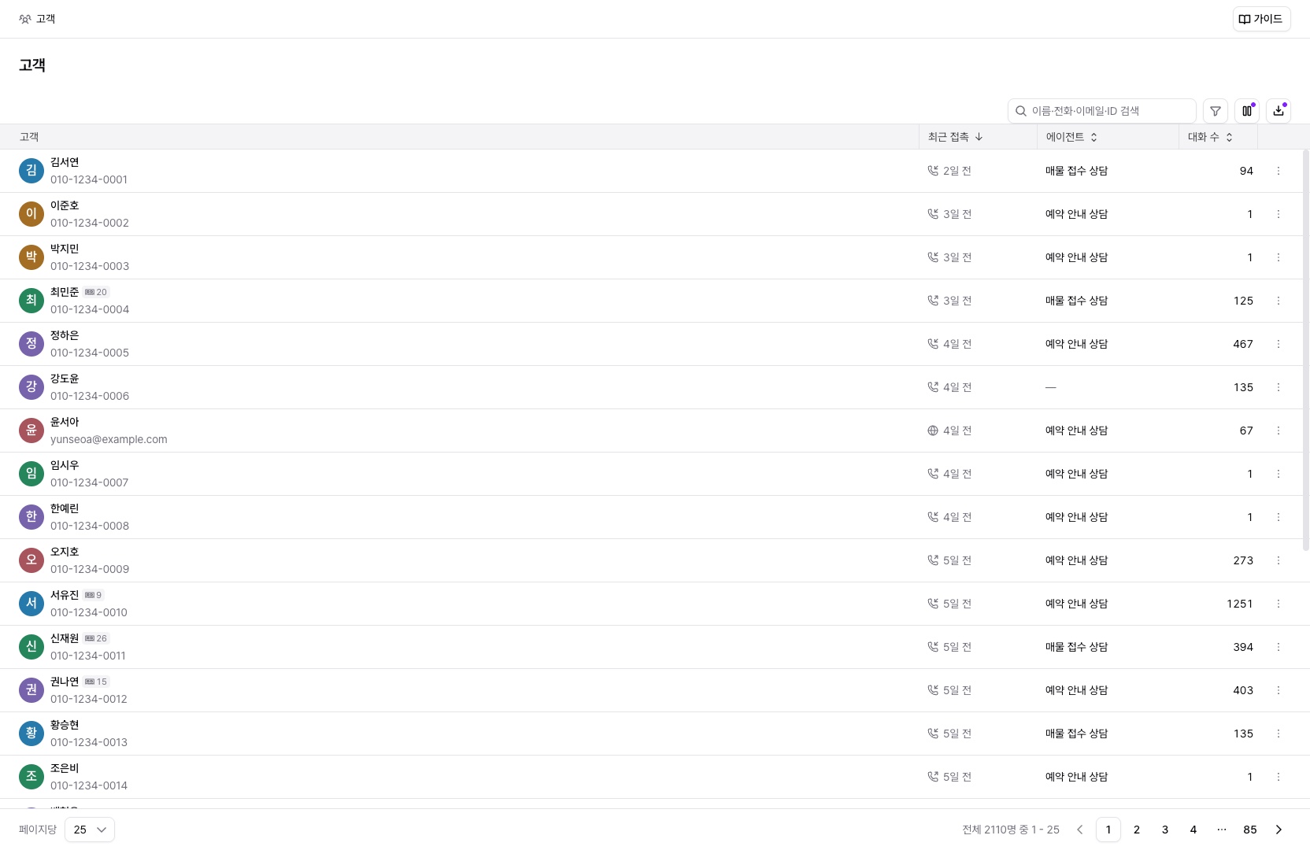The width and height of the screenshot is (1310, 850).
Task: Click the tag badge 20 beside 최민준
Action: tap(96, 292)
